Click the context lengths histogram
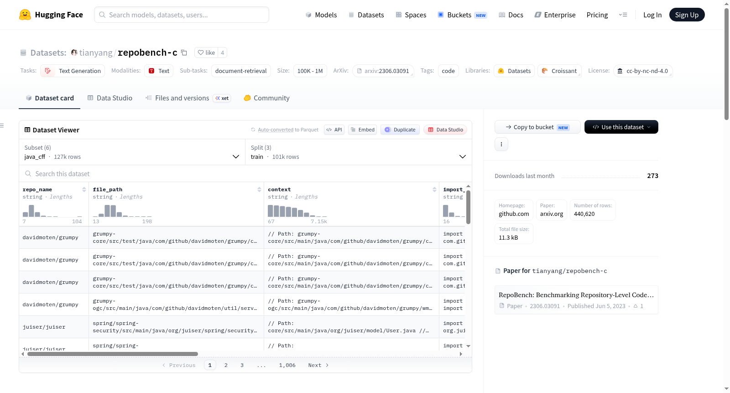 pyautogui.click(x=297, y=210)
